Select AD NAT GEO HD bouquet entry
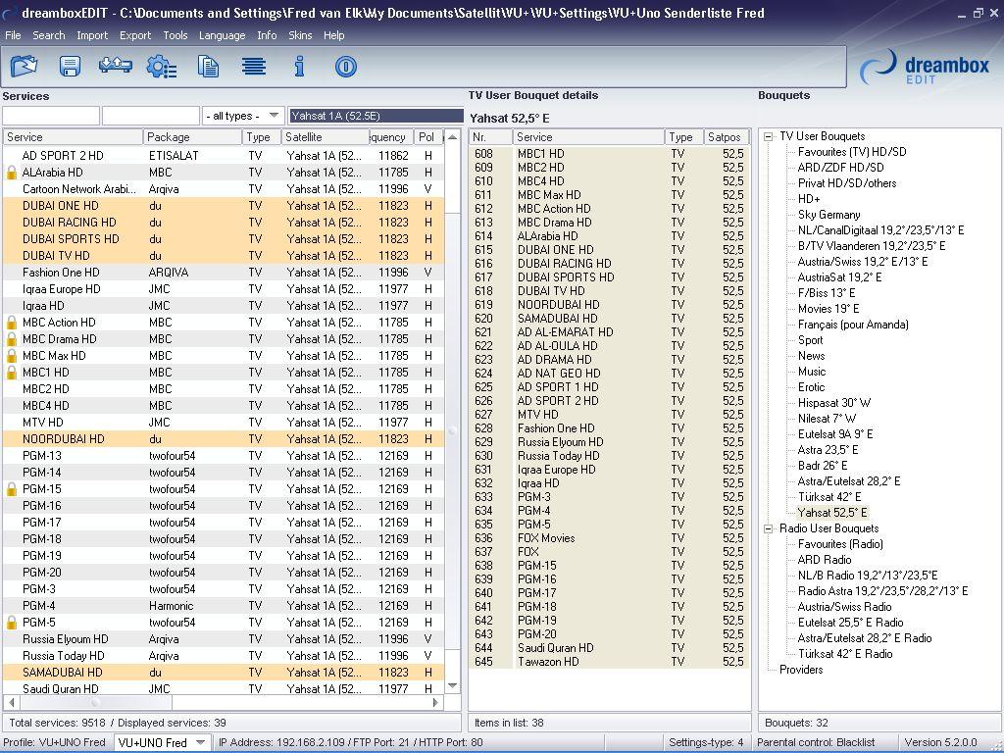Screen dimensions: 1004x753 point(609,374)
